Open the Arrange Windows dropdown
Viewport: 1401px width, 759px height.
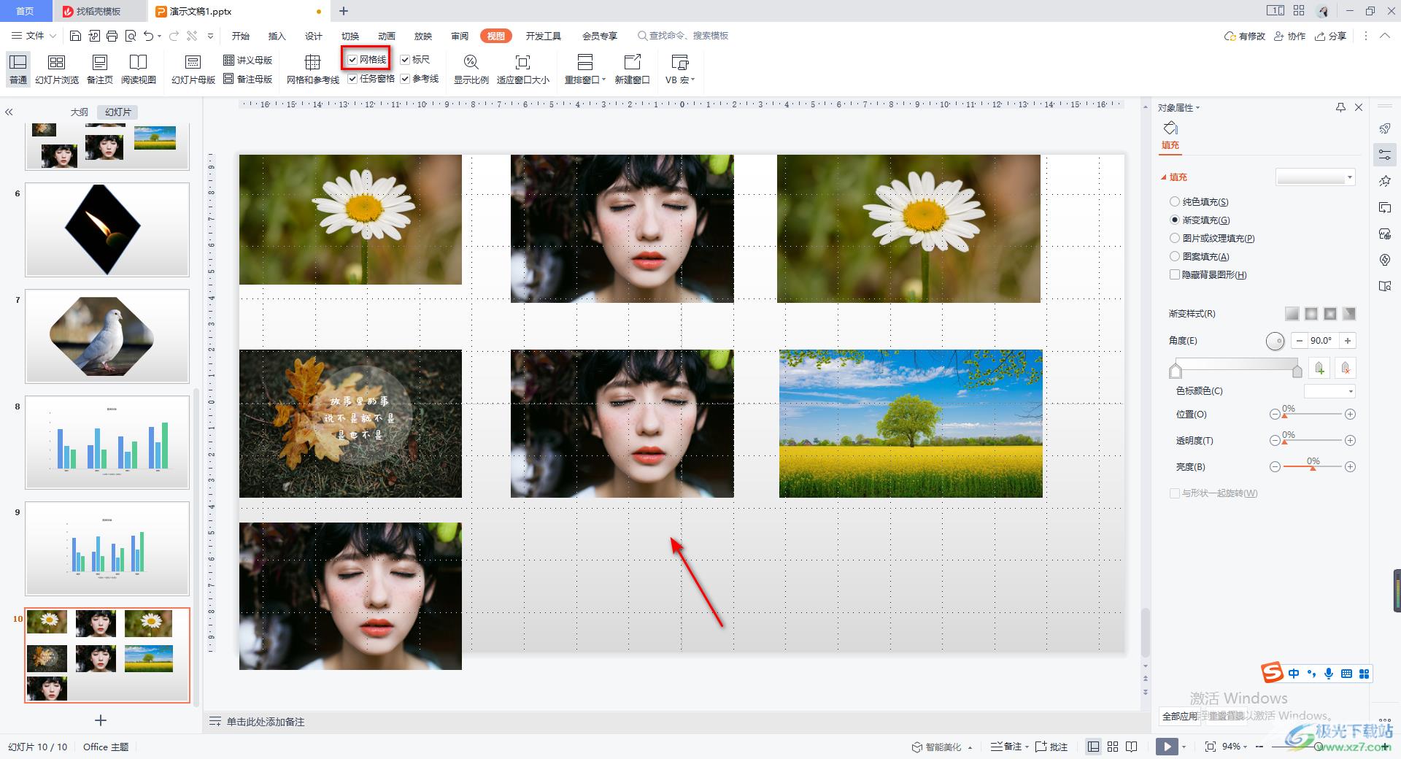[x=585, y=69]
